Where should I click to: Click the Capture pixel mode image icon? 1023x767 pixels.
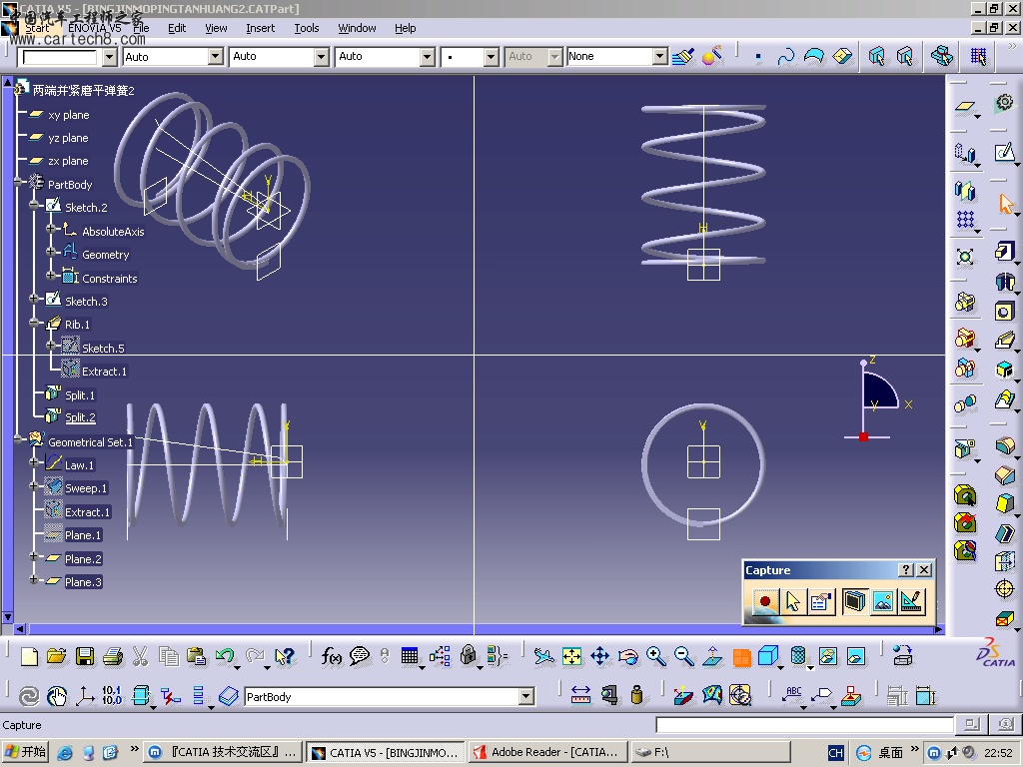(882, 600)
